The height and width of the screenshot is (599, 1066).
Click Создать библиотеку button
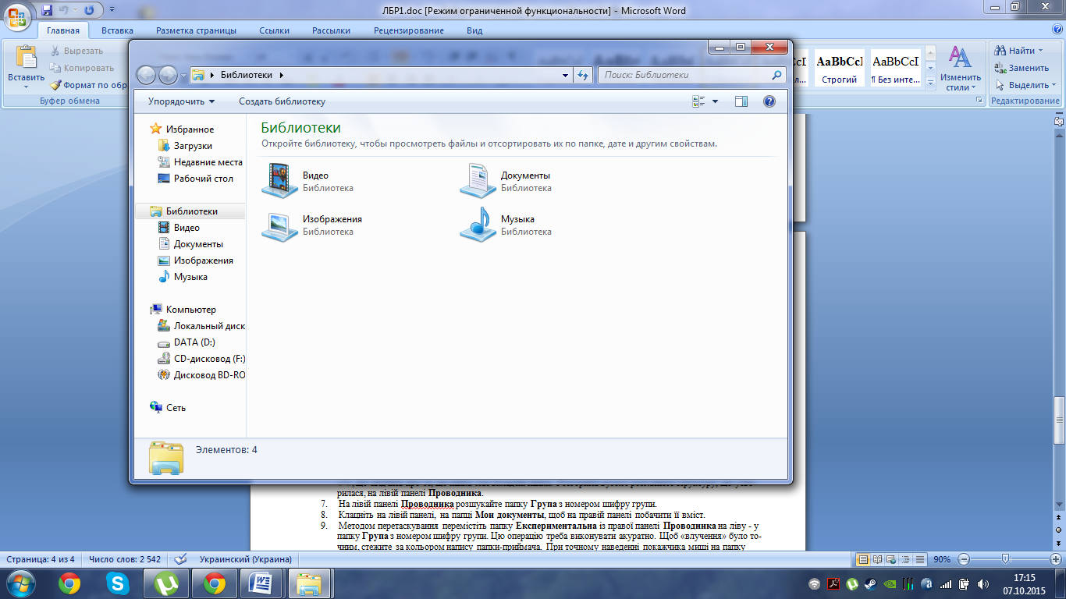pos(282,101)
